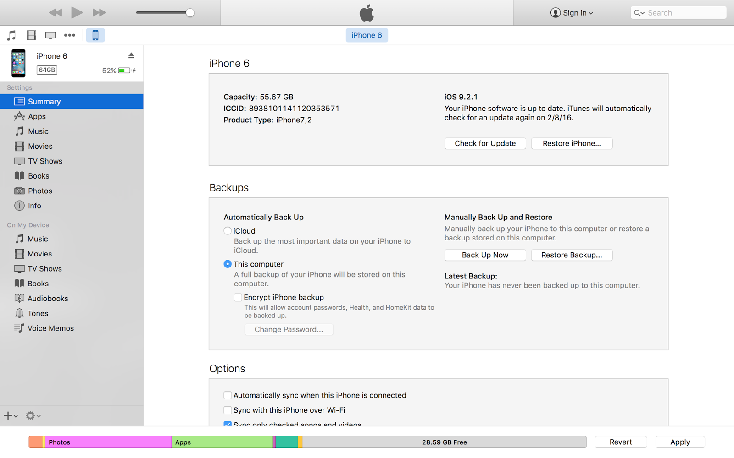
Task: Click the Apply button
Action: [680, 442]
